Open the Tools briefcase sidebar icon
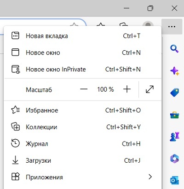184x189 pixels. [x=174, y=115]
